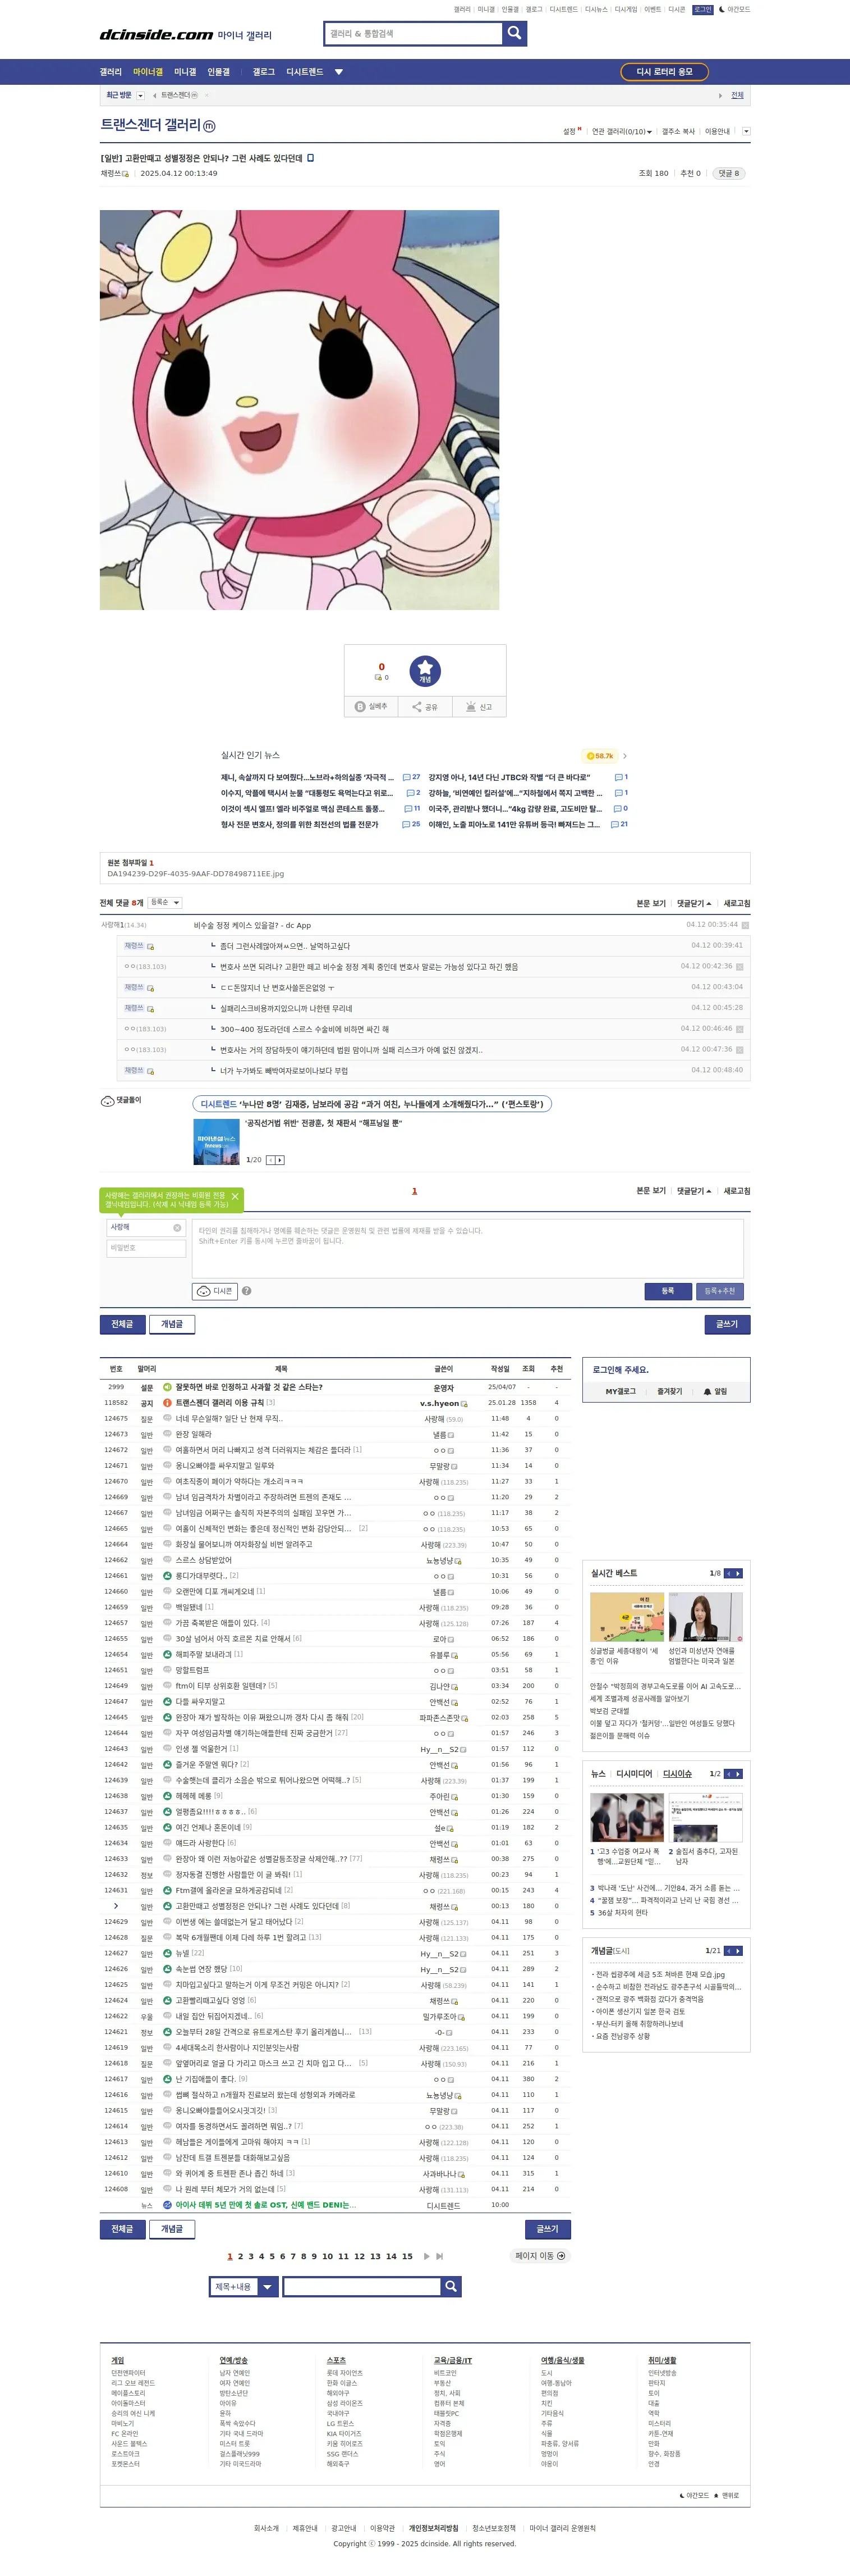850x2576 pixels.
Task: Expand the navigation bar more-menu triangle
Action: 339,72
